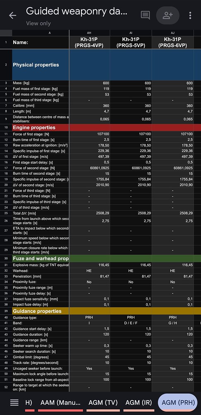Select Raw acceleration at ignition: [m/s²] label
The width and height of the screenshot is (201, 415).
41,145
